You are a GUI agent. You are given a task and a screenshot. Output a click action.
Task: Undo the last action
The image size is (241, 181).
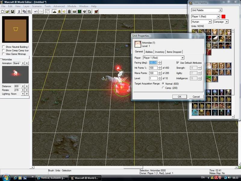pos(36,11)
